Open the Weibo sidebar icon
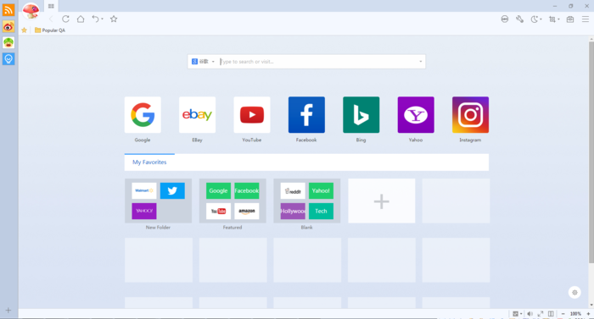The image size is (594, 319). (8, 26)
